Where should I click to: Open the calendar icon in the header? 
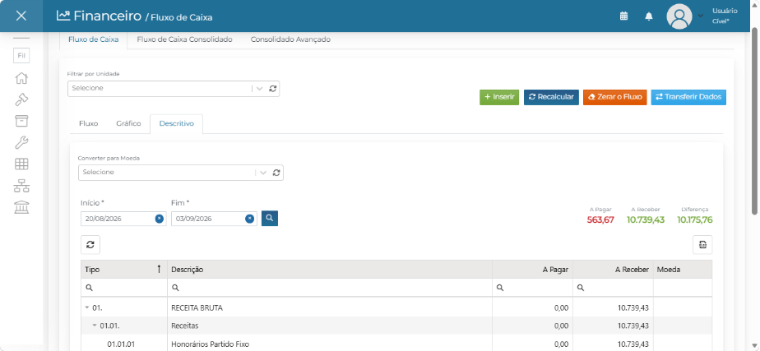[x=623, y=16]
